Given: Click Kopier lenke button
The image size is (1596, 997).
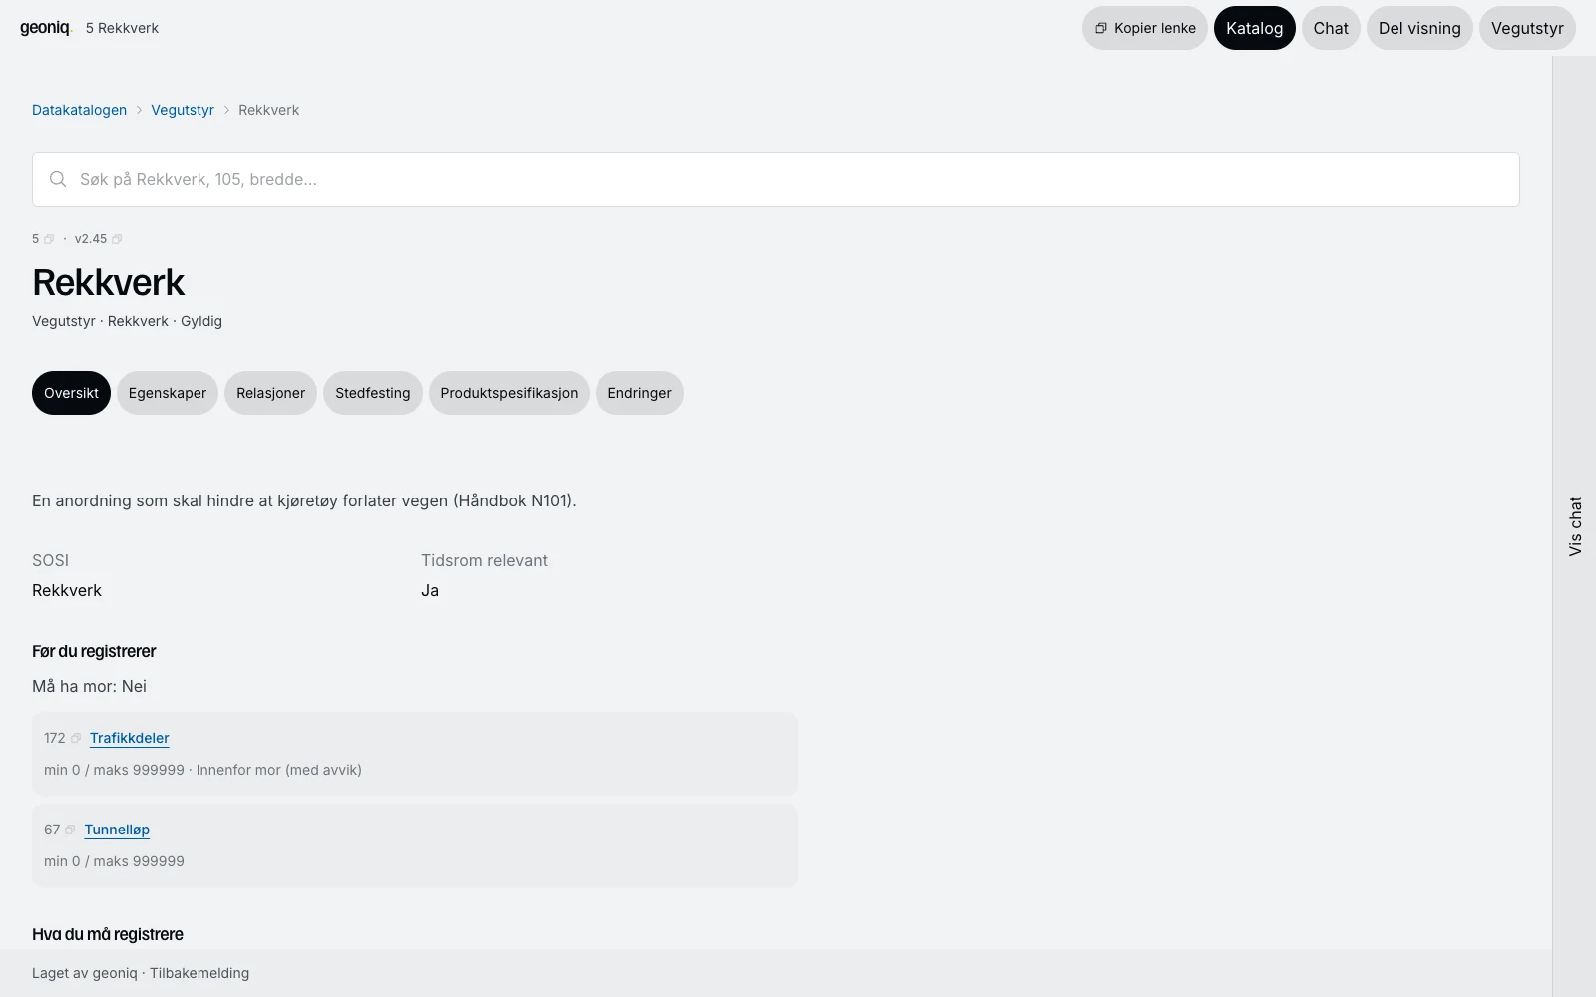Looking at the screenshot, I should pos(1145,28).
